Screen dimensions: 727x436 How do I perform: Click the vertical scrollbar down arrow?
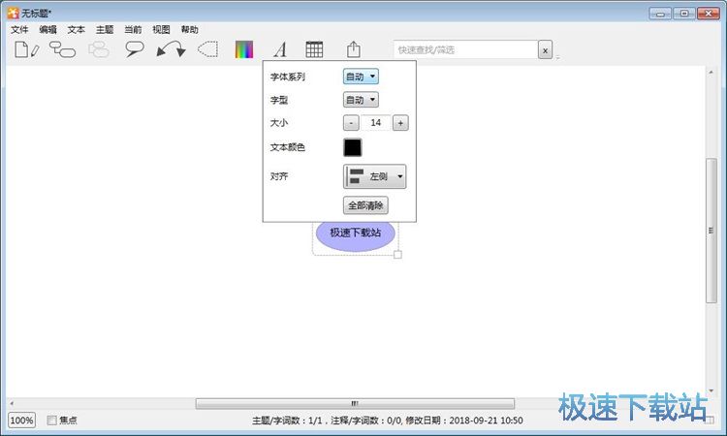[711, 391]
